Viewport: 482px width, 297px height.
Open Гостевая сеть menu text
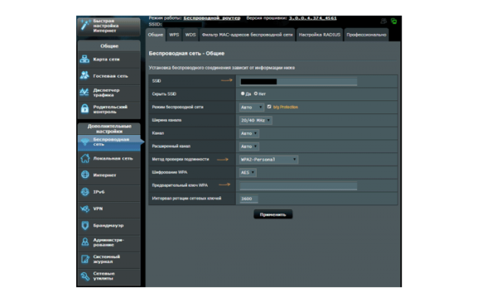[x=111, y=76]
